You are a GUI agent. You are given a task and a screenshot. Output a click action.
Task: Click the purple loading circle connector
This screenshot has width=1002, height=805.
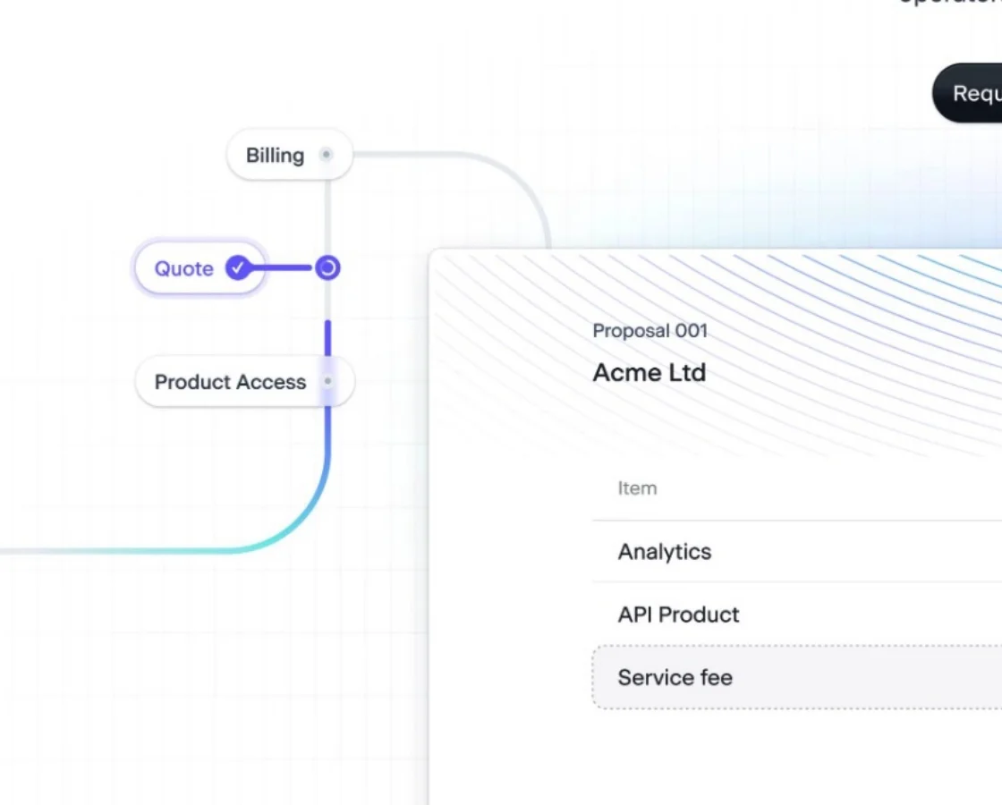tap(327, 267)
